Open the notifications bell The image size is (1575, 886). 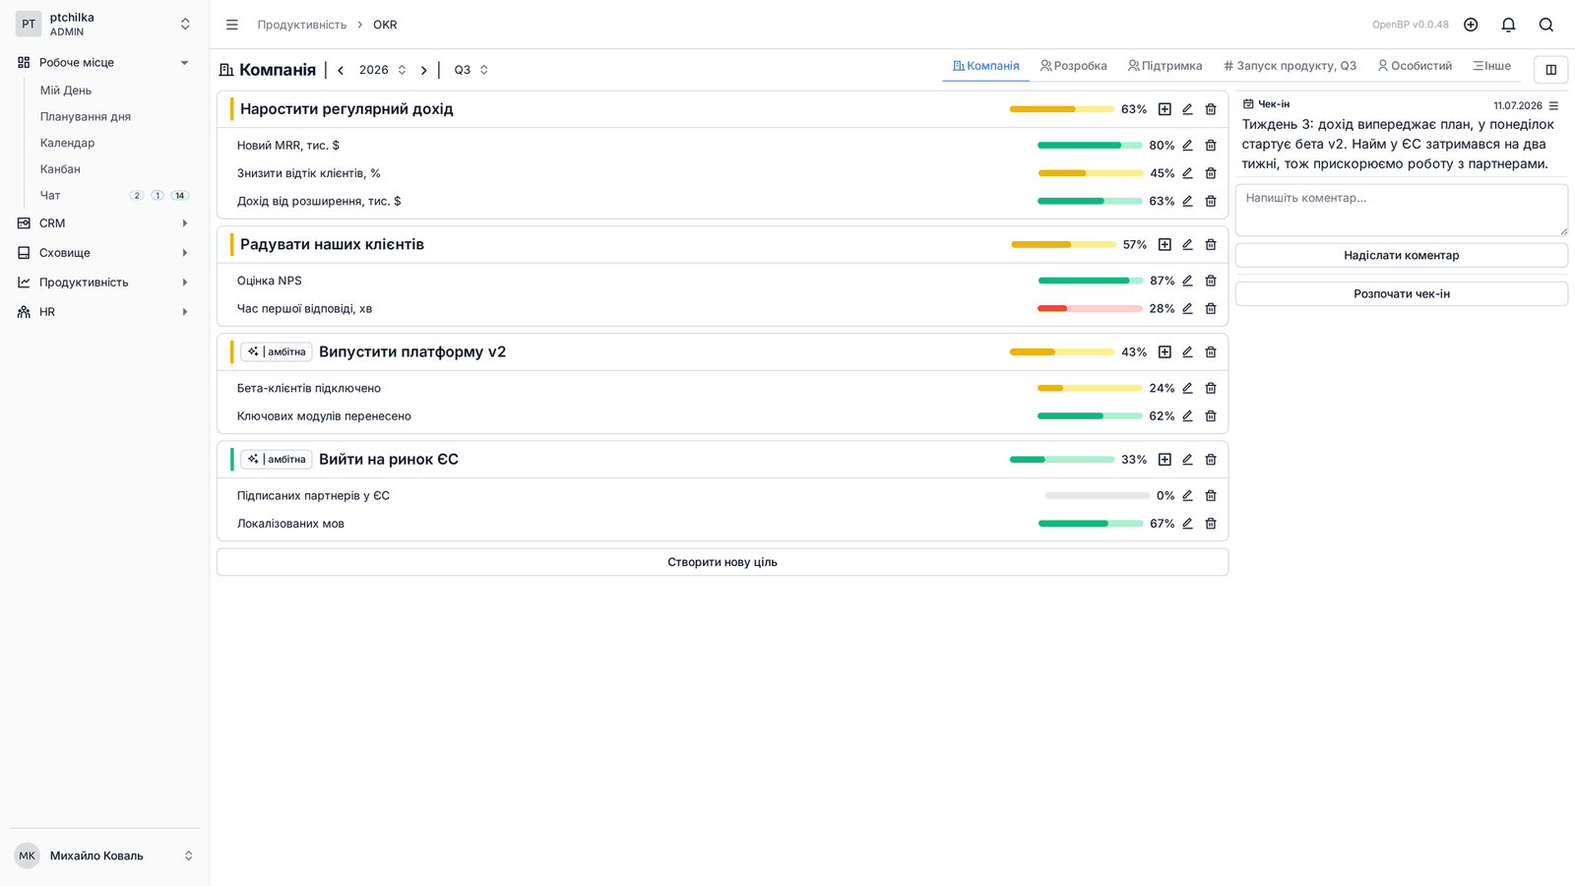coord(1508,25)
